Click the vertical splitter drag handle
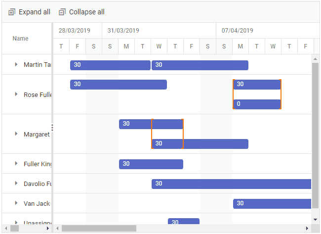Viewport: 321px width, 234px height. [52, 128]
